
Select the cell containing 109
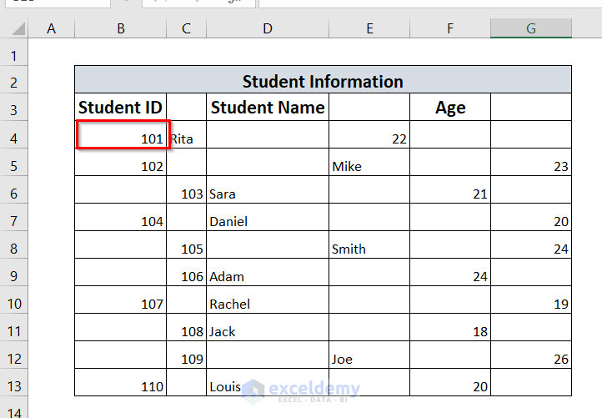(186, 355)
